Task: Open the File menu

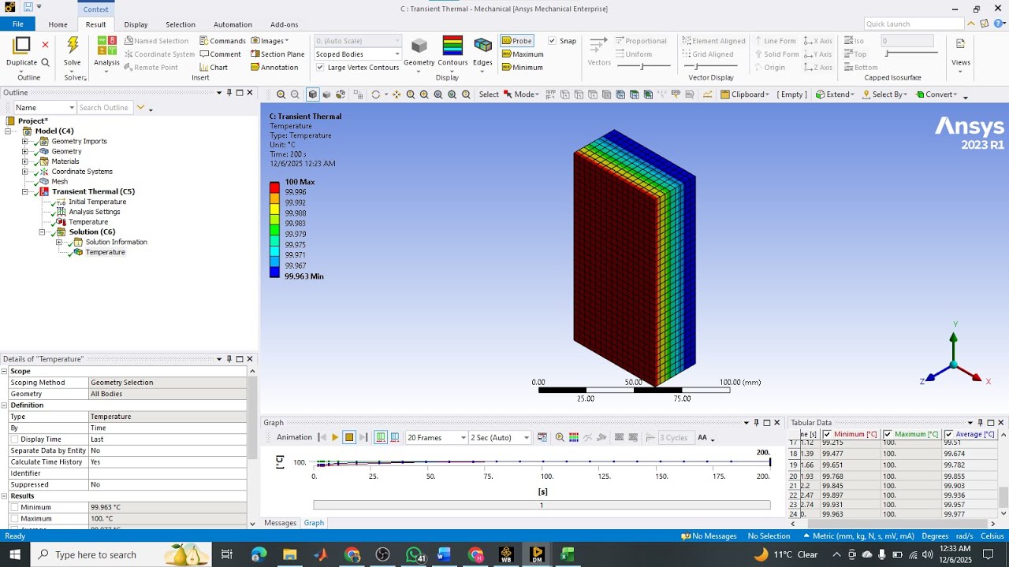Action: (17, 24)
